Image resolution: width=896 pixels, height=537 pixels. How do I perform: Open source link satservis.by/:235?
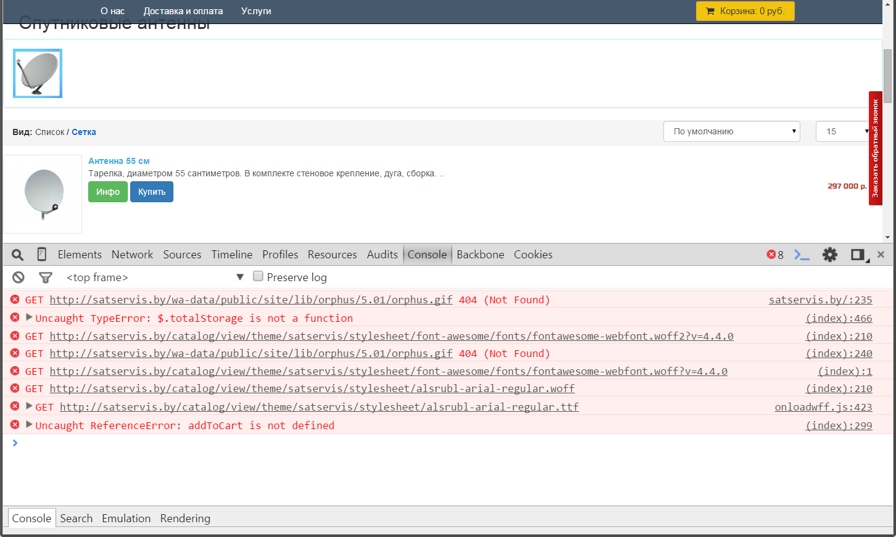point(821,300)
